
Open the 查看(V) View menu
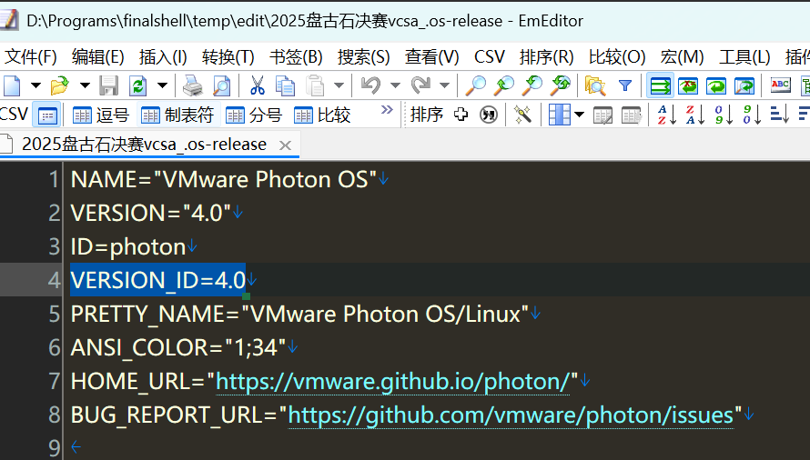pos(432,56)
